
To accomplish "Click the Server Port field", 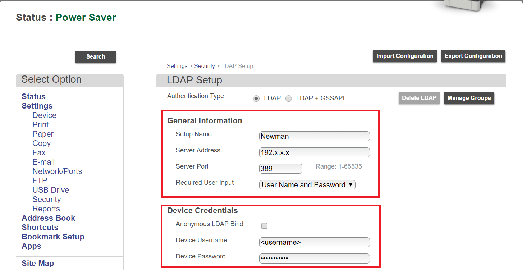I will [280, 168].
